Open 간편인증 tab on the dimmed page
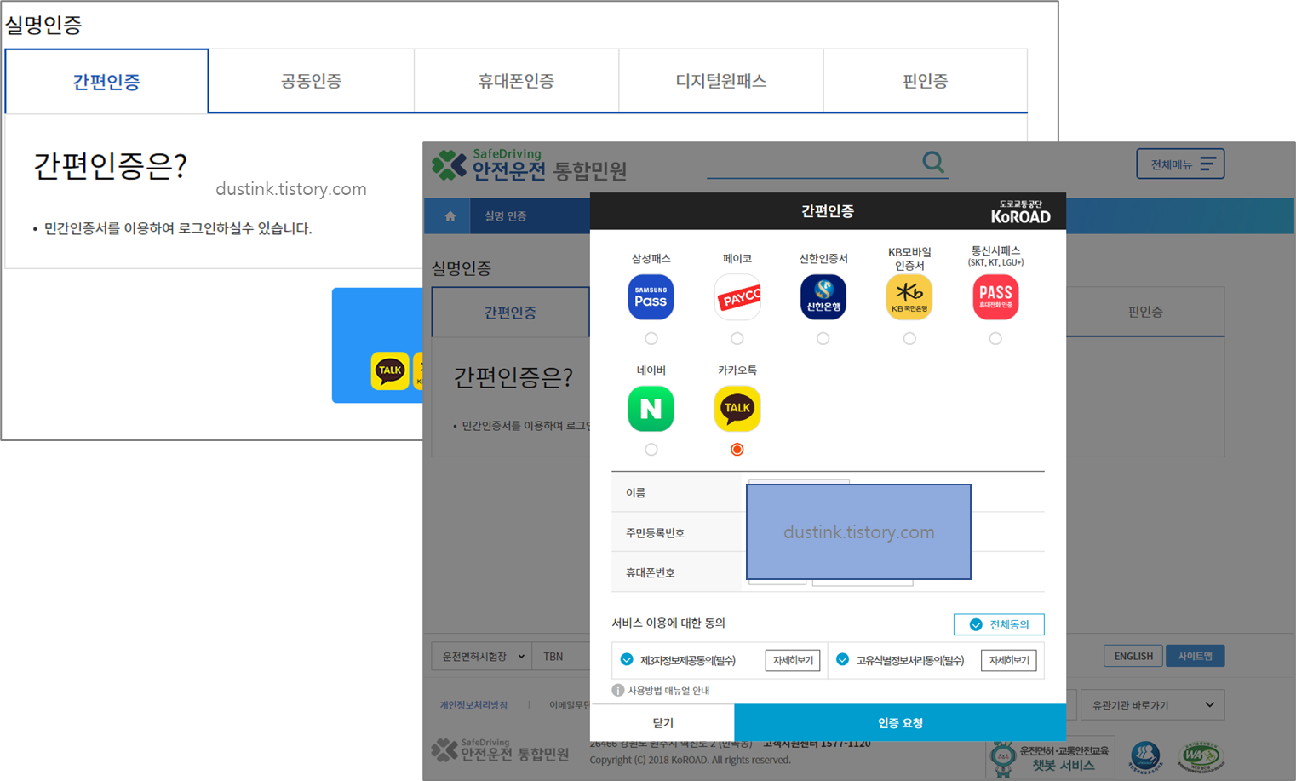 [x=510, y=313]
